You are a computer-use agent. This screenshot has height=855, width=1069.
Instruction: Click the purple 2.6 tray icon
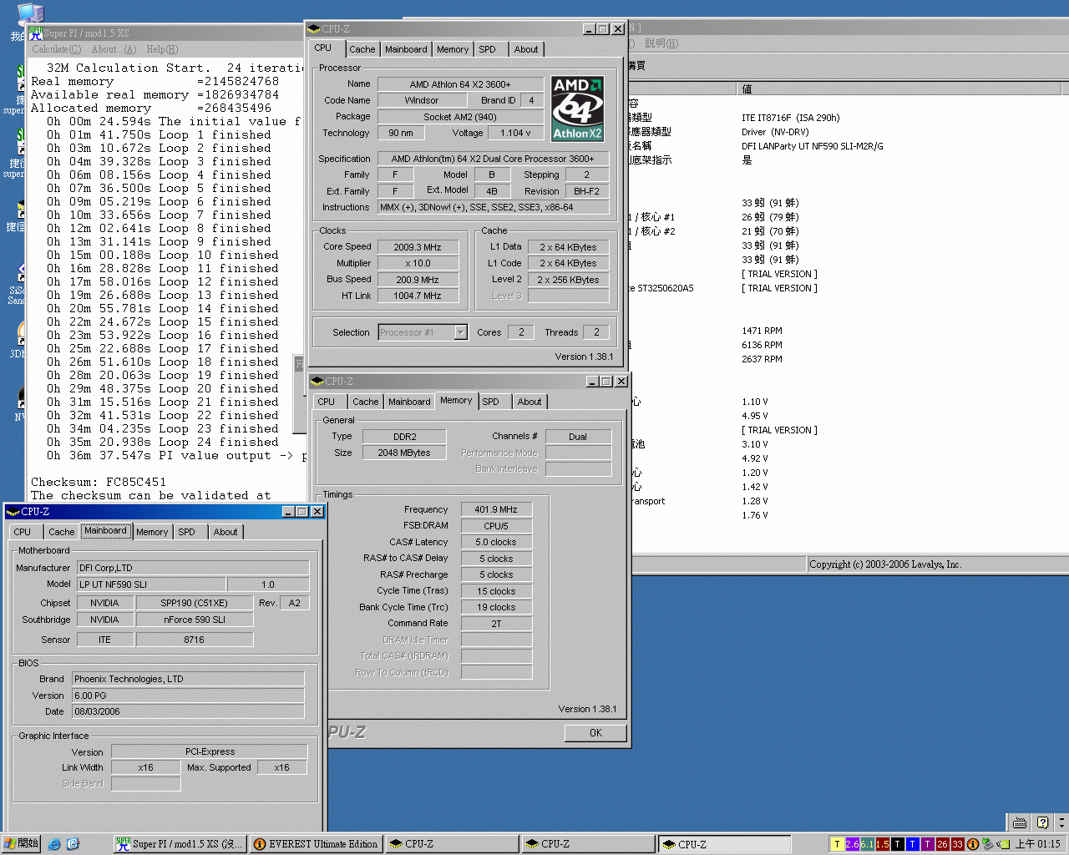tap(853, 844)
